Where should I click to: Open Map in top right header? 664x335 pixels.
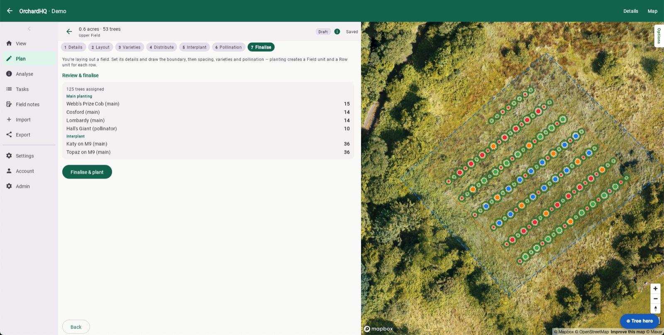(x=652, y=11)
